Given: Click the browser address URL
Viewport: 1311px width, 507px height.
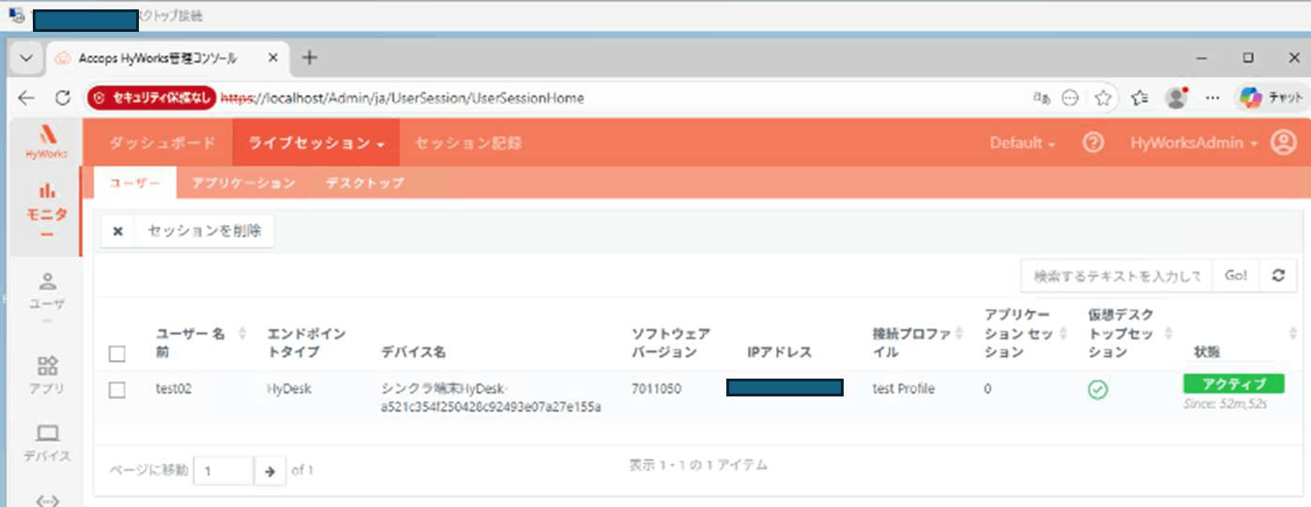Looking at the screenshot, I should coord(403,97).
